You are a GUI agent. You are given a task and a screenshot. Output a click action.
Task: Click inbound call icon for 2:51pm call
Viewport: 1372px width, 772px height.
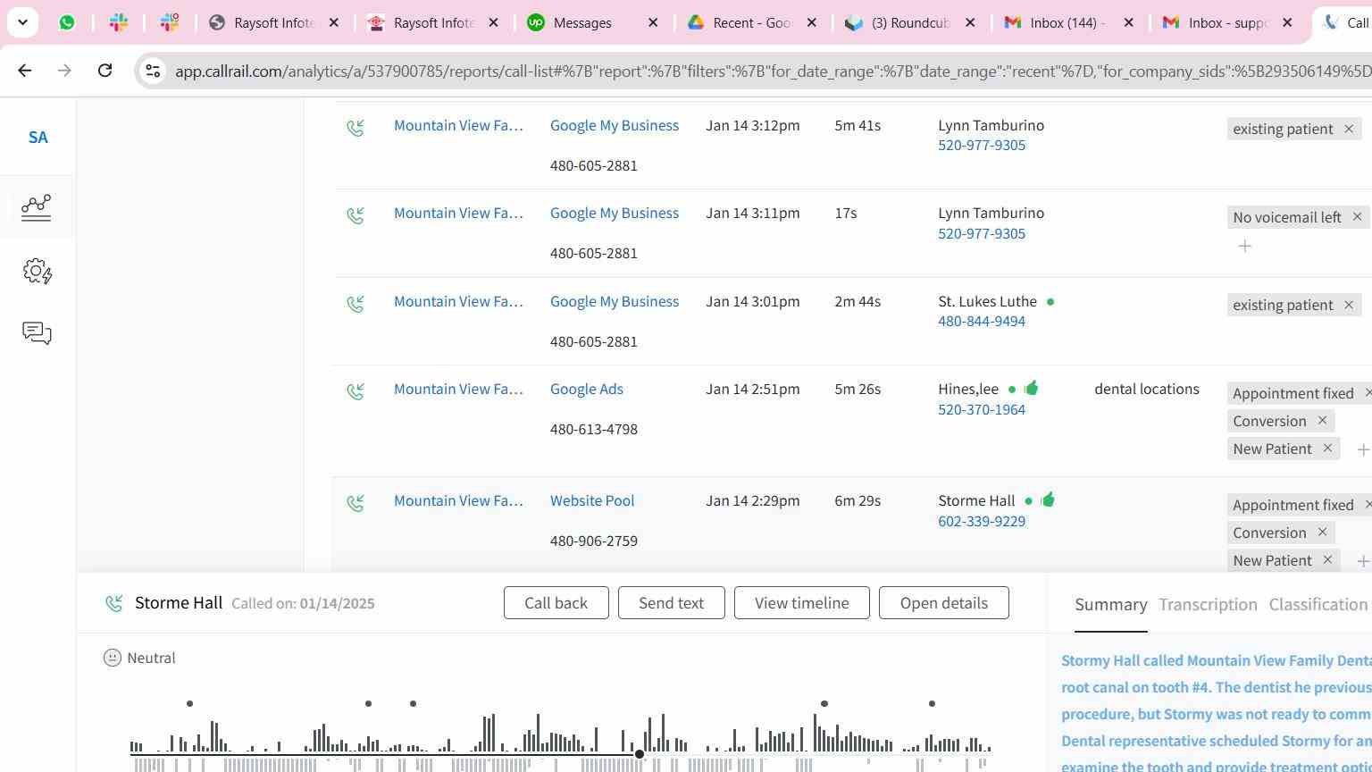coord(356,392)
